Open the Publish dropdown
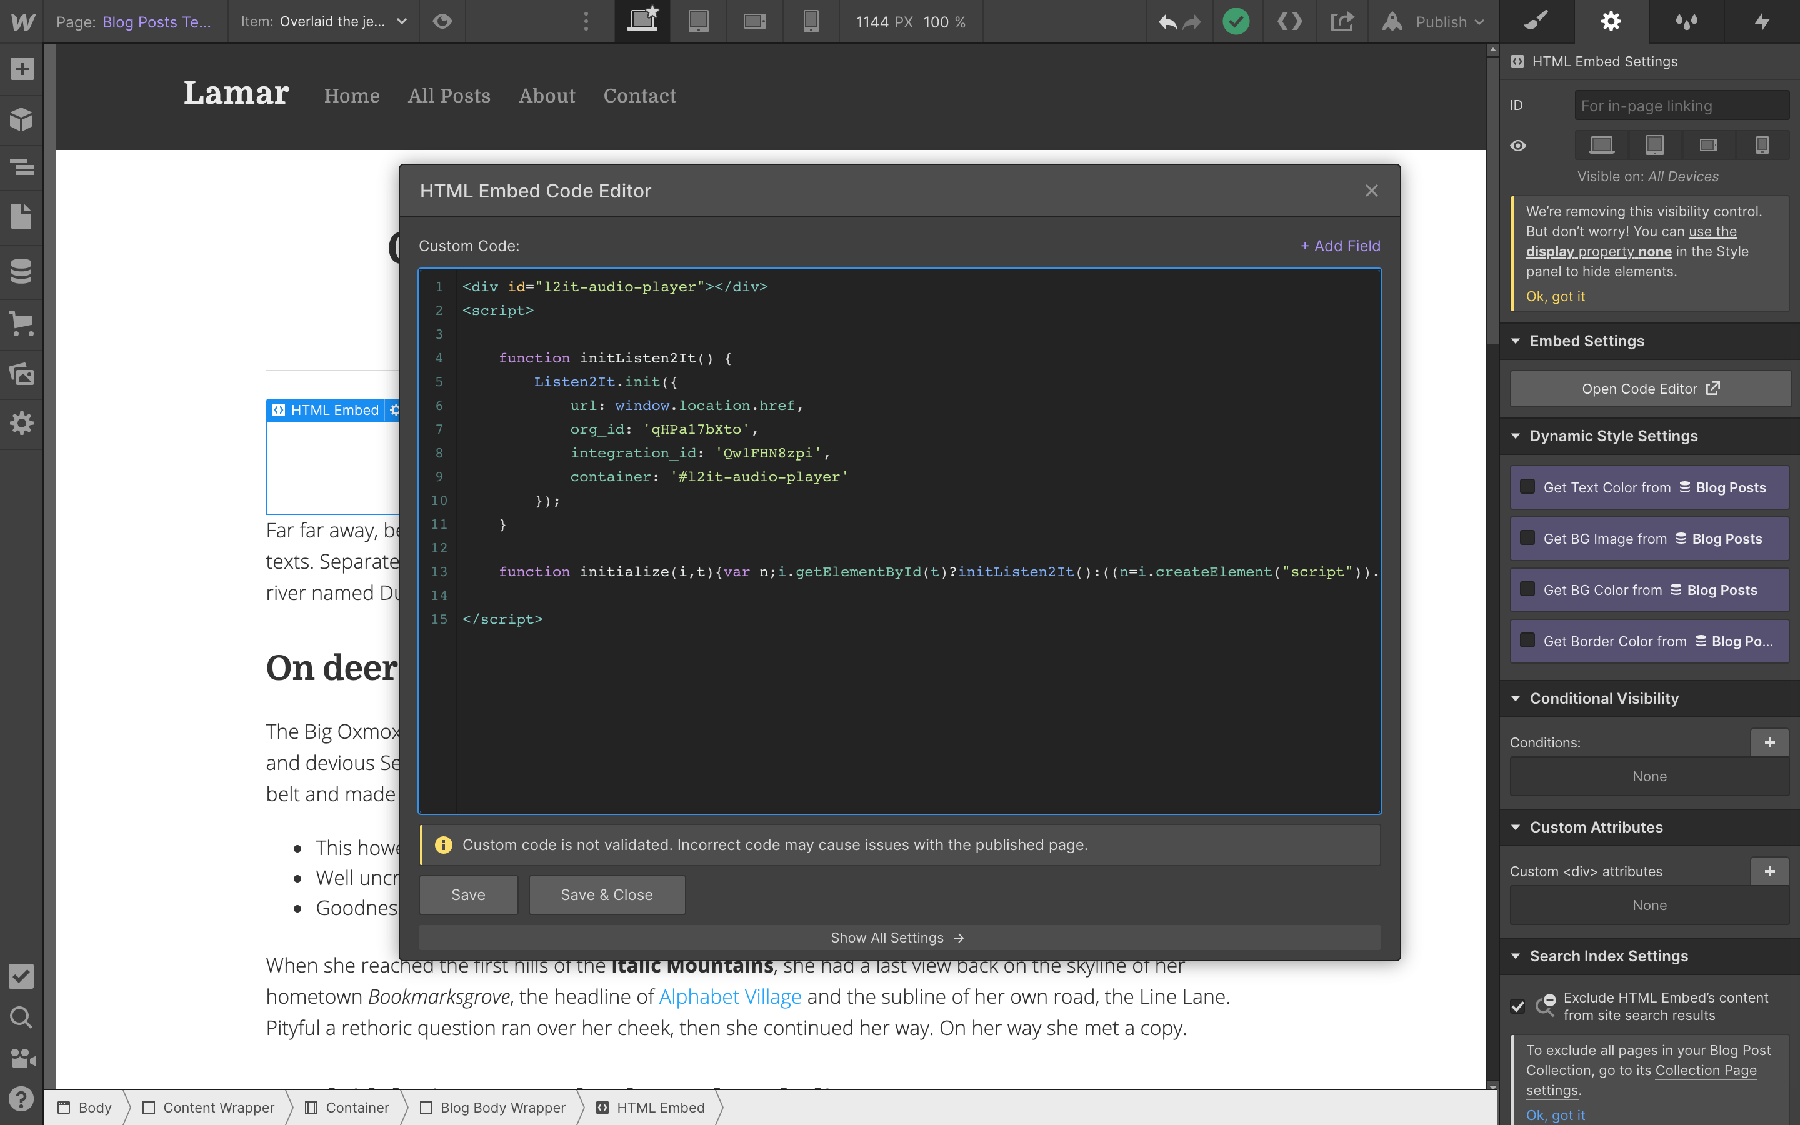Viewport: 1800px width, 1125px height. coord(1433,22)
